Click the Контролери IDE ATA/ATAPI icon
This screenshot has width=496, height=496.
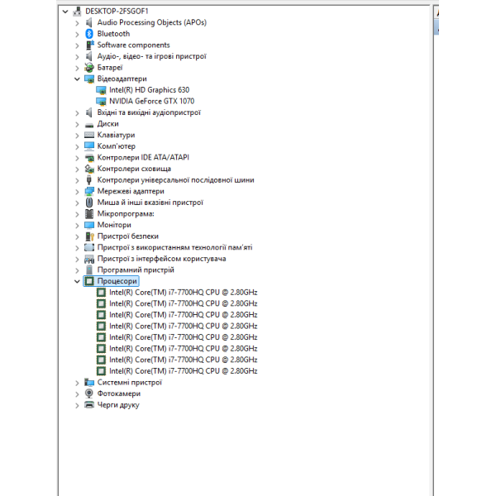[89, 158]
